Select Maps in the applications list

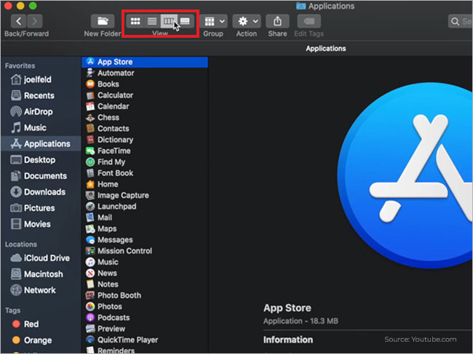coord(145,229)
